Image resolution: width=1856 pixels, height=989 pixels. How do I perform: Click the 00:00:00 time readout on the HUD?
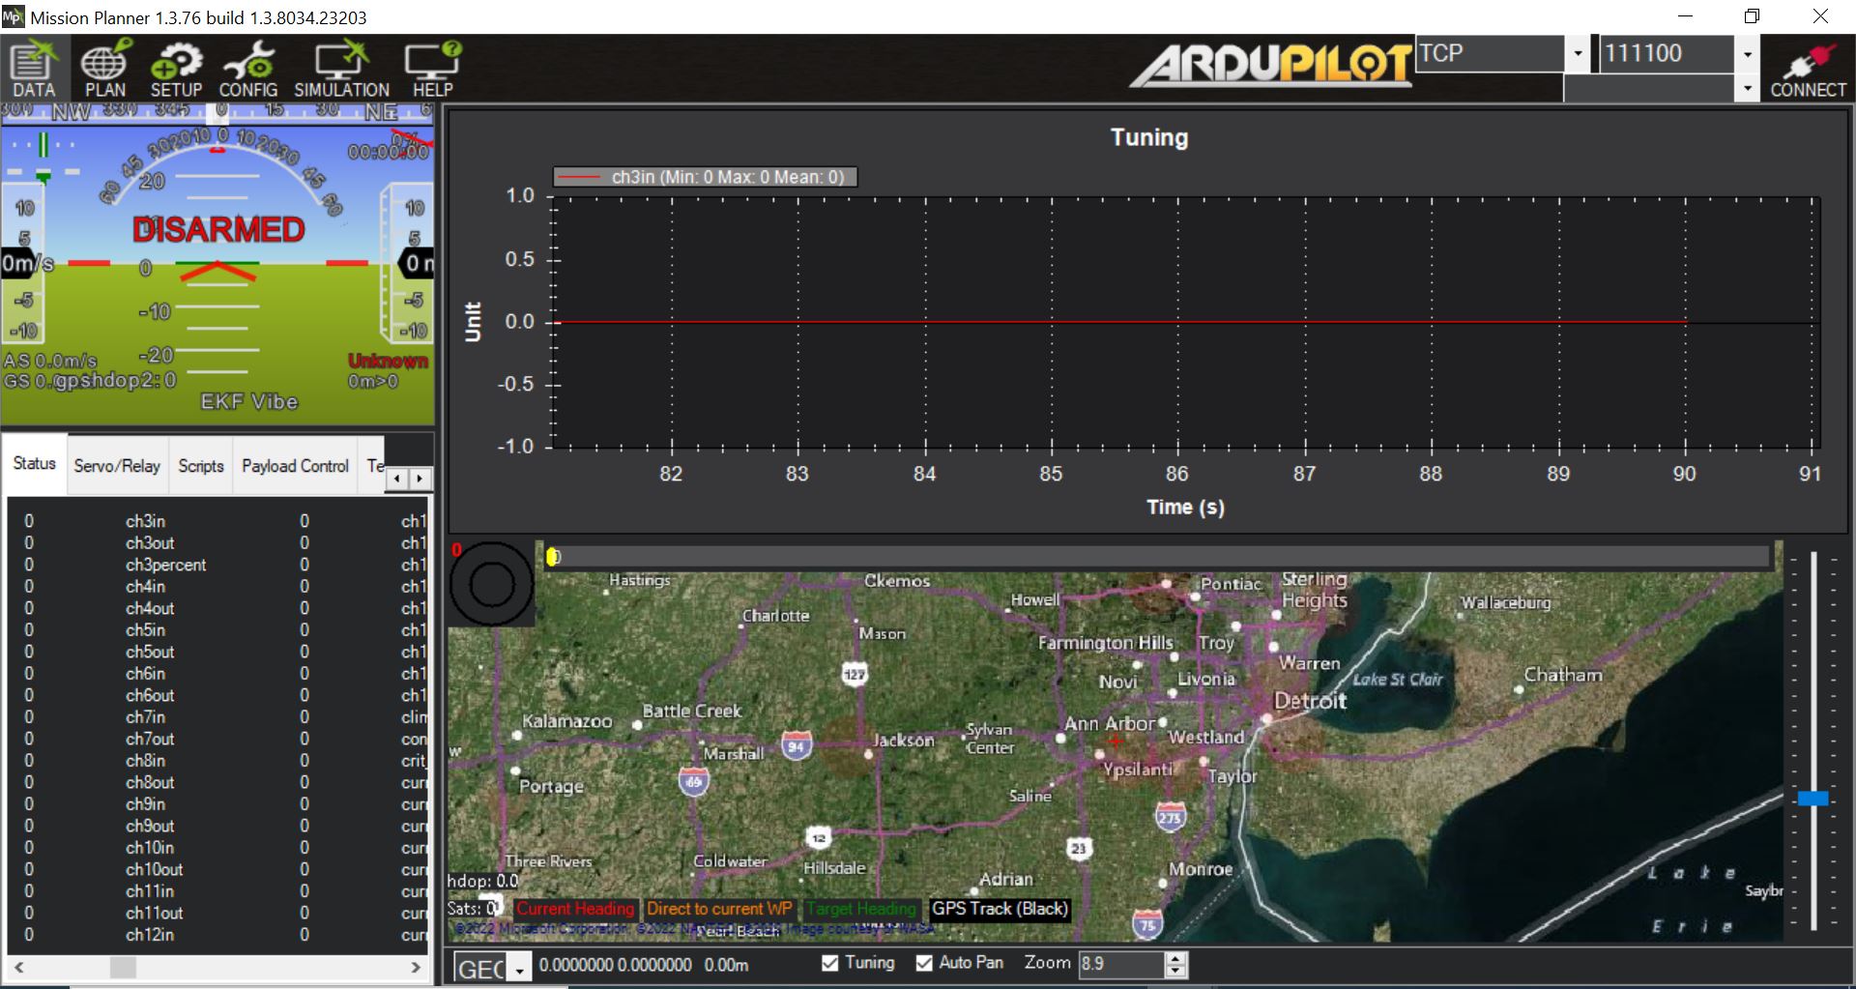coord(389,152)
